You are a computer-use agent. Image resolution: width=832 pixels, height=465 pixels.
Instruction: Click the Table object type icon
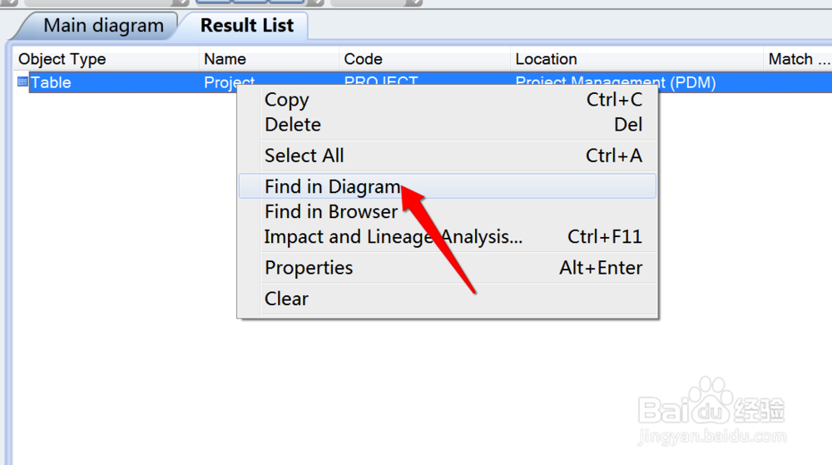[22, 82]
